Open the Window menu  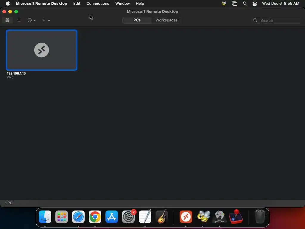122,3
